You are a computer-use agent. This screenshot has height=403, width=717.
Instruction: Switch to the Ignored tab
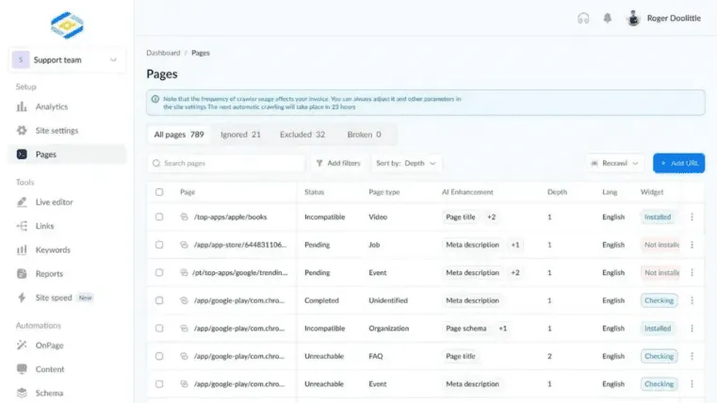[240, 135]
